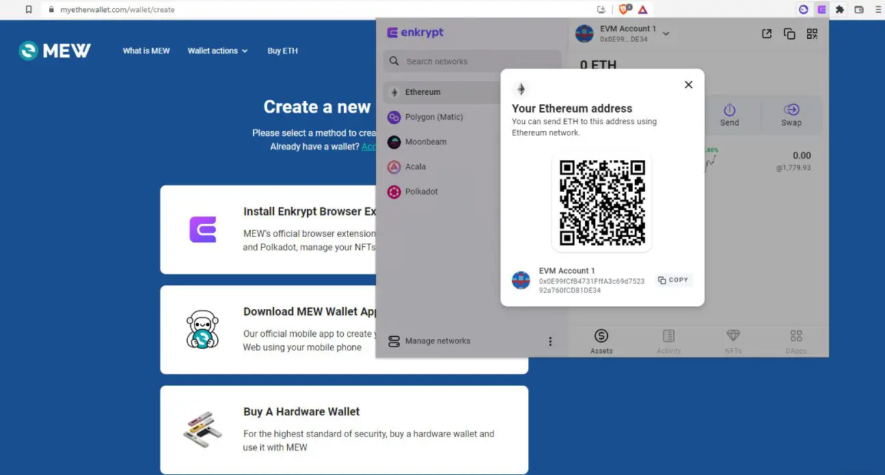Click the Enkrypt search magnifier icon
The width and height of the screenshot is (885, 475).
[x=394, y=61]
